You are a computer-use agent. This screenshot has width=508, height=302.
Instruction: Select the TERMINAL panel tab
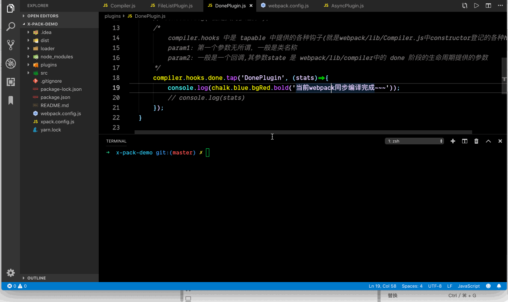click(x=116, y=141)
